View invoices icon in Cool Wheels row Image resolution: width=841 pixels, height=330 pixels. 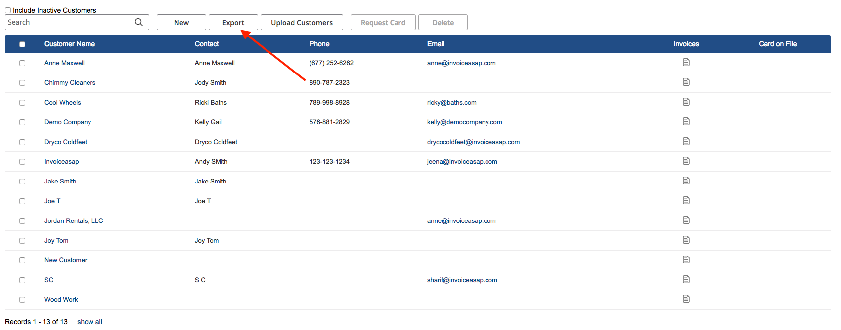click(x=686, y=102)
